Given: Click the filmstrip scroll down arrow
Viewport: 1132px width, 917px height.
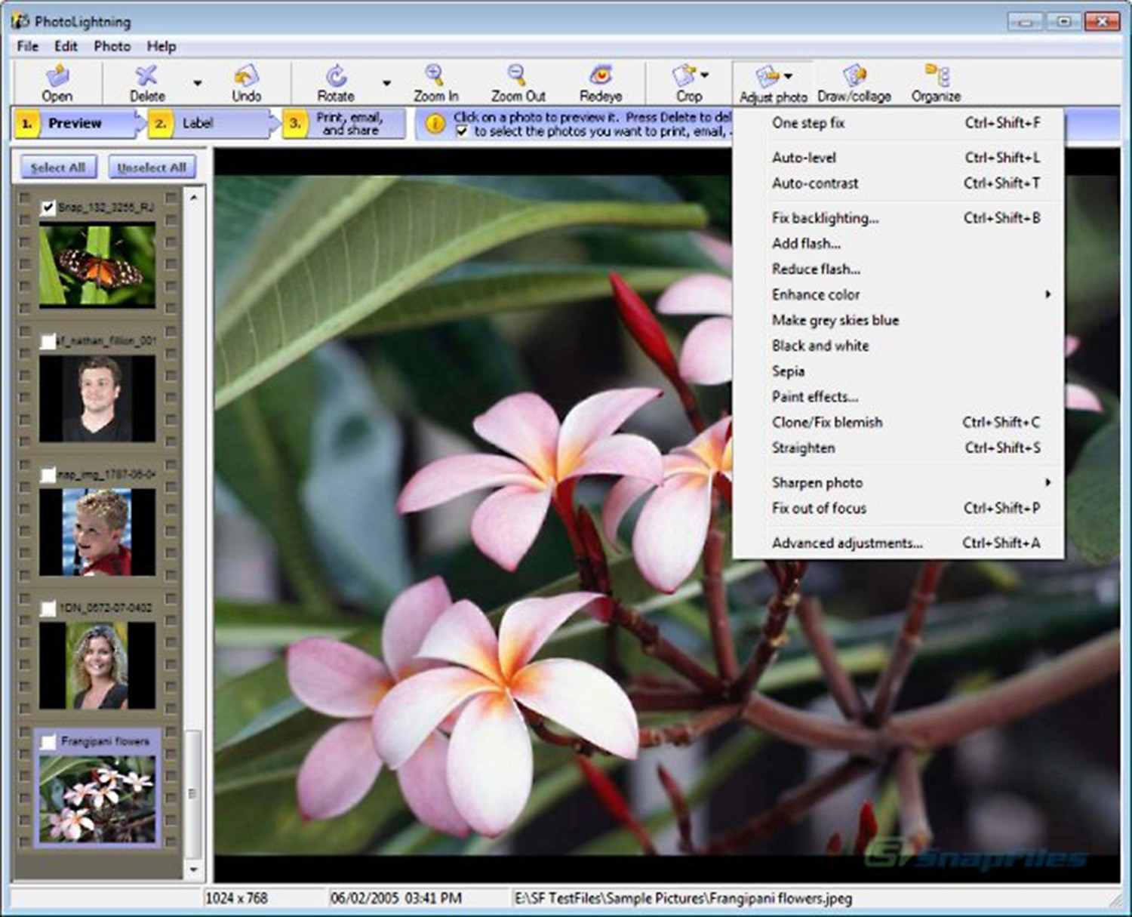Looking at the screenshot, I should pyautogui.click(x=194, y=869).
